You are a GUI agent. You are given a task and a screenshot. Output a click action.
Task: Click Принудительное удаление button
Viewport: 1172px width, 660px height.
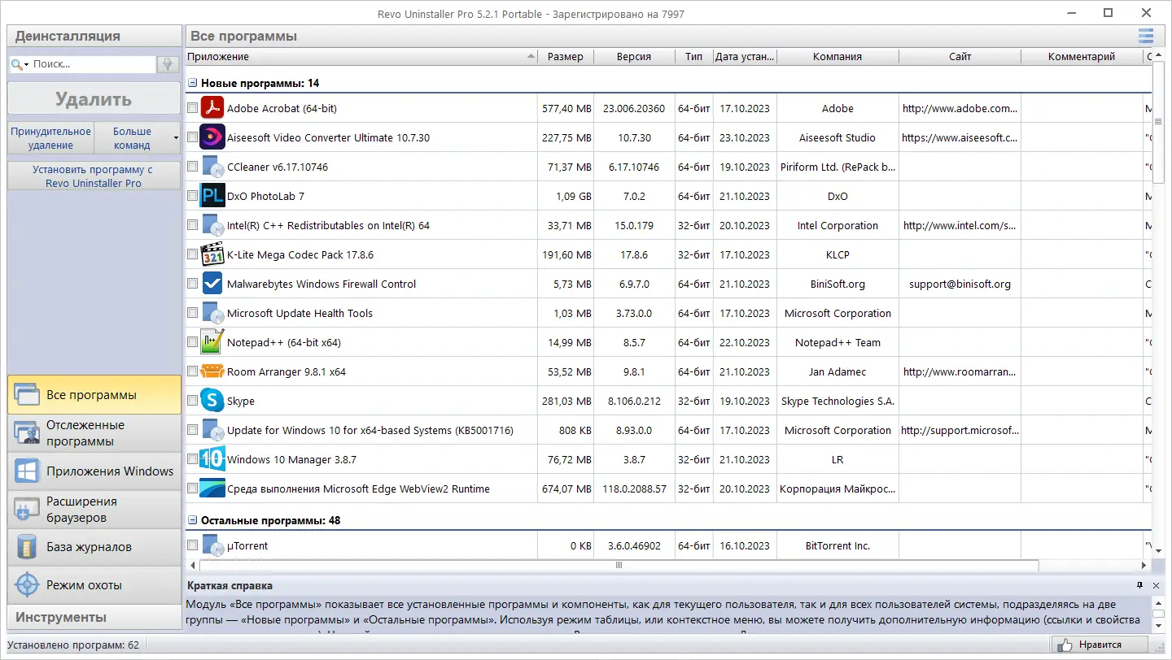click(x=50, y=138)
